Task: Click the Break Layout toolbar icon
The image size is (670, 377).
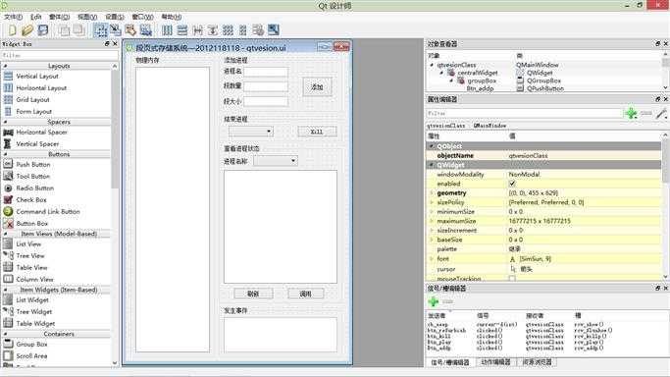Action: pos(258,29)
